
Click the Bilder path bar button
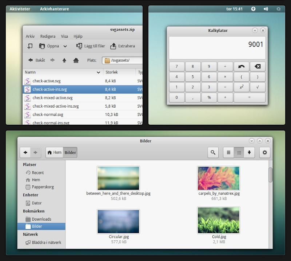click(70, 152)
